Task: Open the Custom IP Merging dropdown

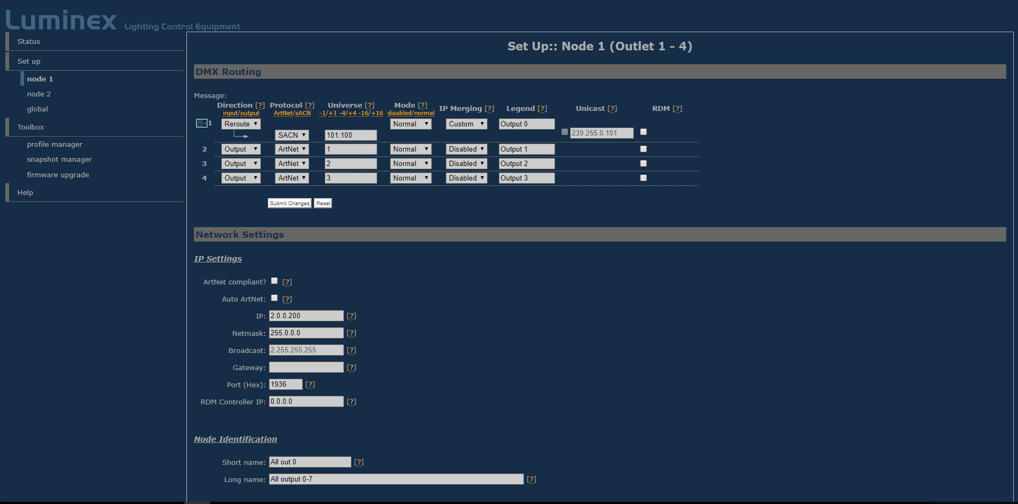Action: click(x=466, y=124)
